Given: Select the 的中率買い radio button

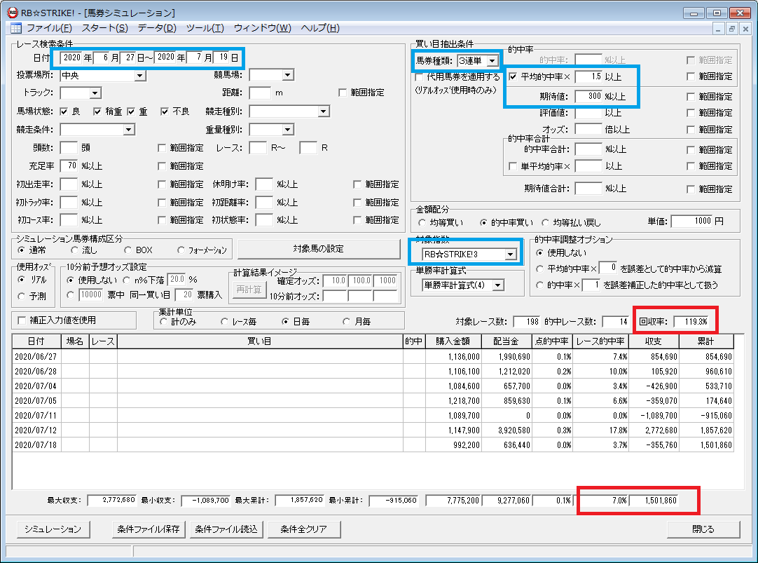Looking at the screenshot, I should coord(483,222).
